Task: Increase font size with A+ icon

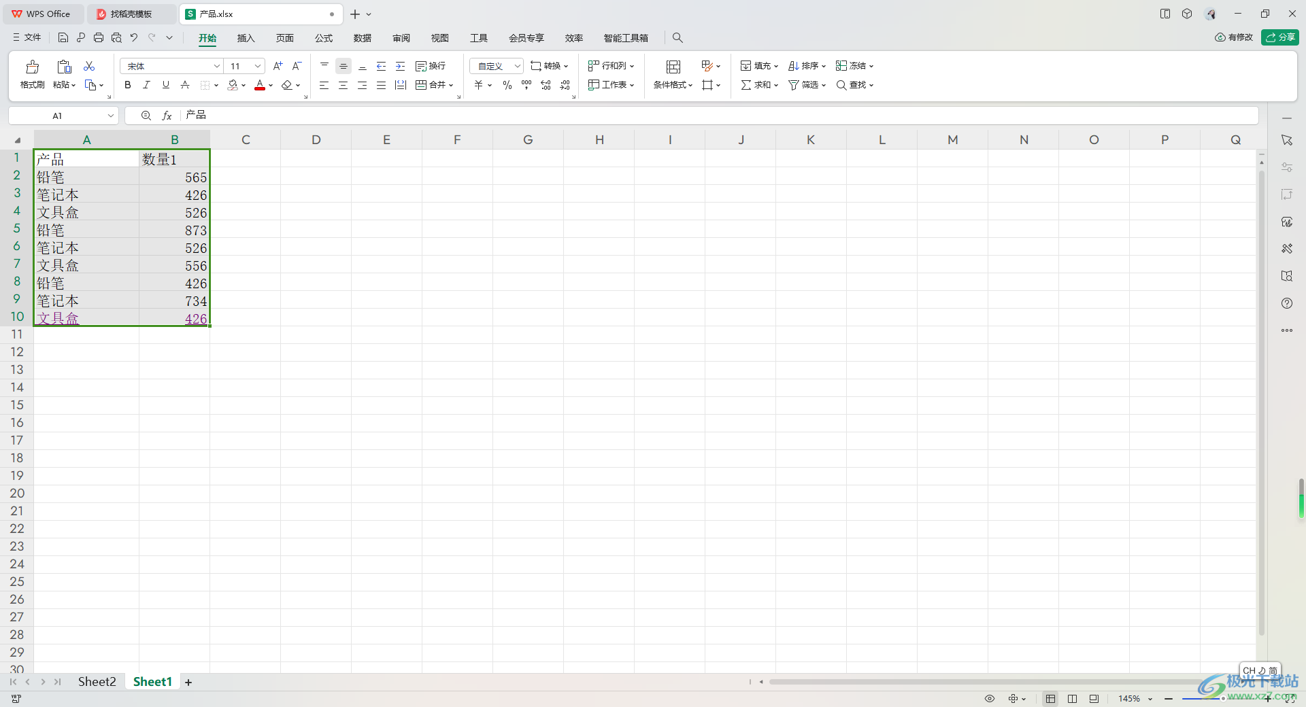Action: pos(278,66)
